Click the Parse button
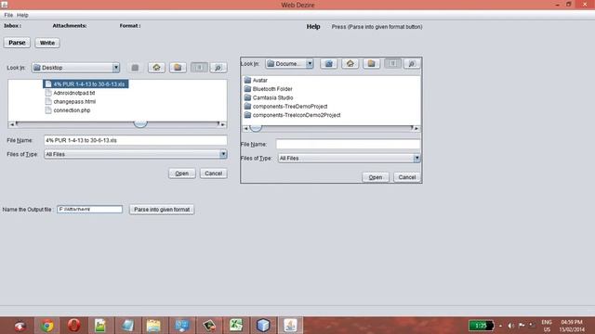This screenshot has height=334, width=595. [17, 43]
